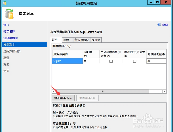This screenshot has width=173, height=132.
Task: Click the window title bar app icon
Action: click(x=5, y=3)
